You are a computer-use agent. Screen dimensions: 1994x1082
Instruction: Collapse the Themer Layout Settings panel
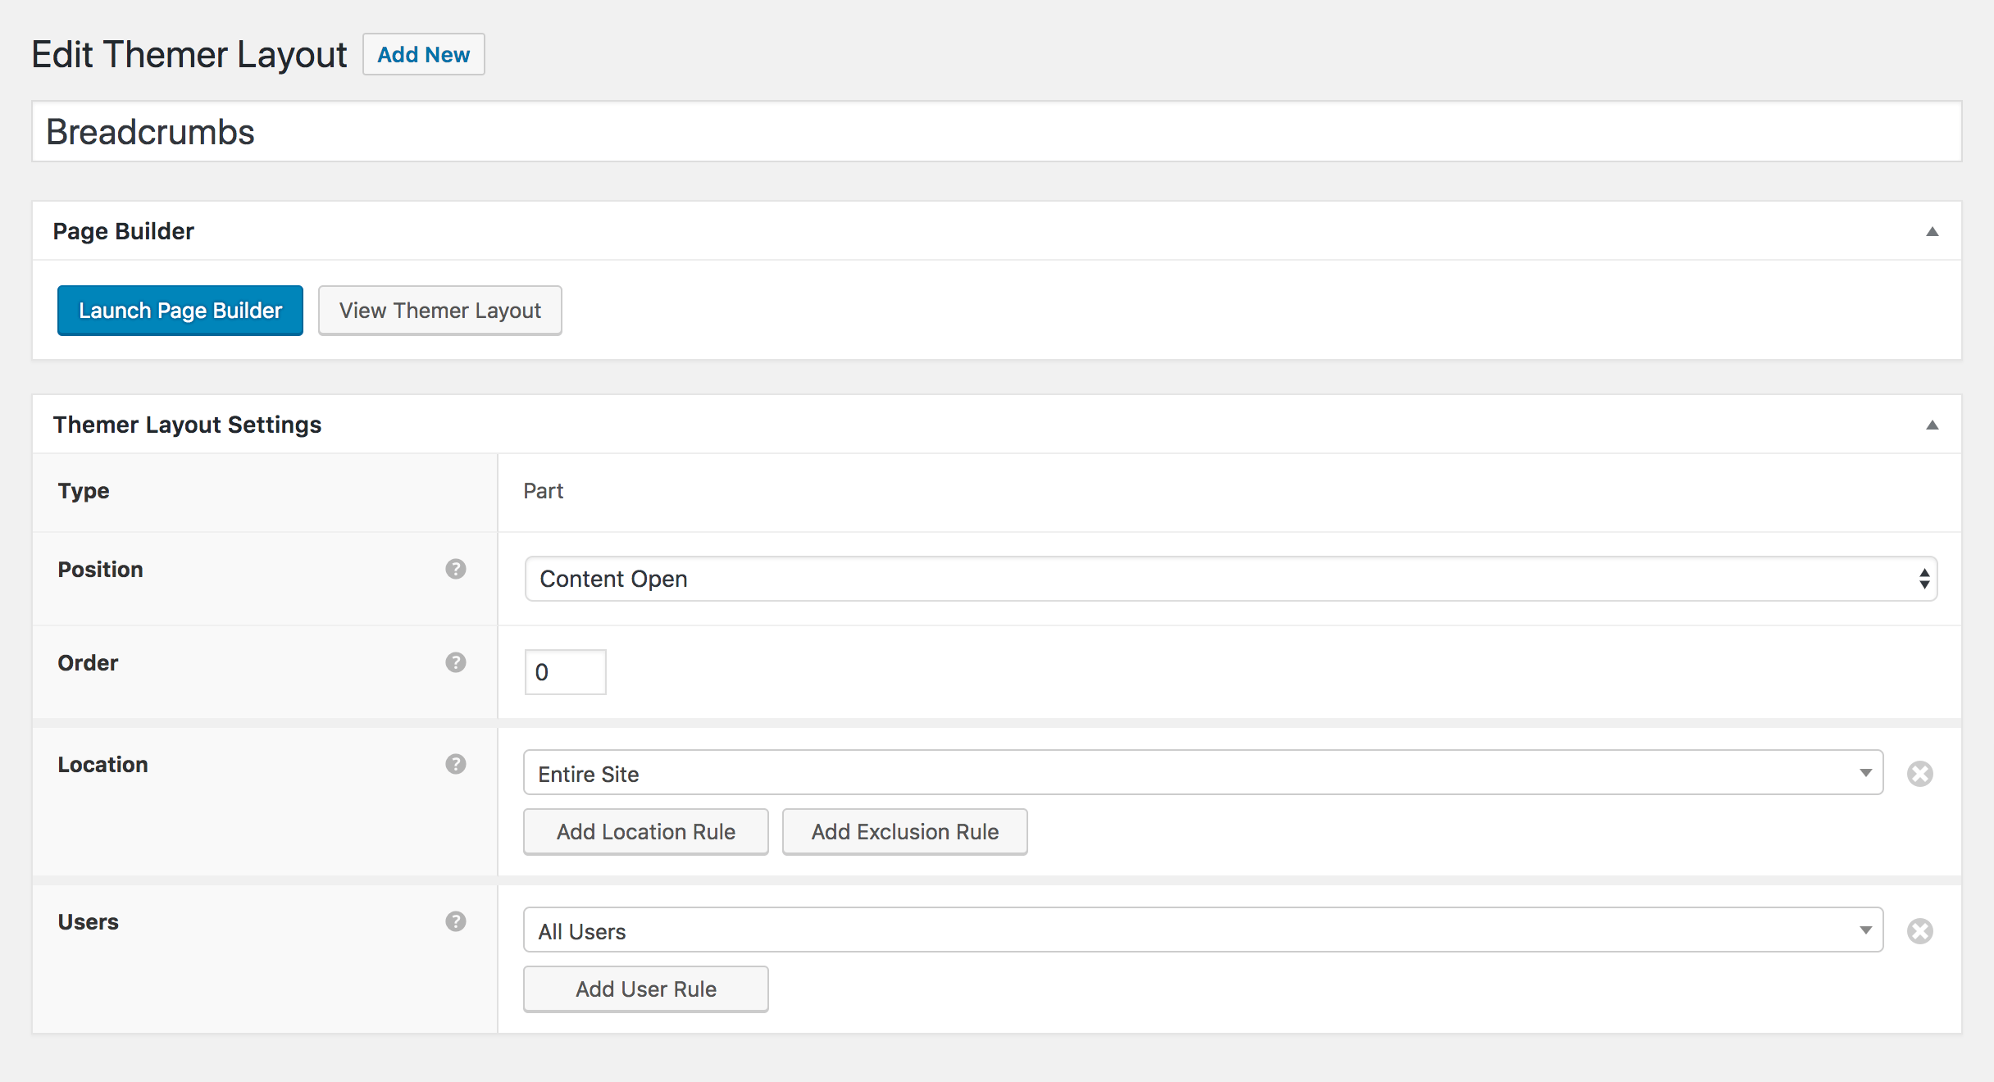point(1933,425)
